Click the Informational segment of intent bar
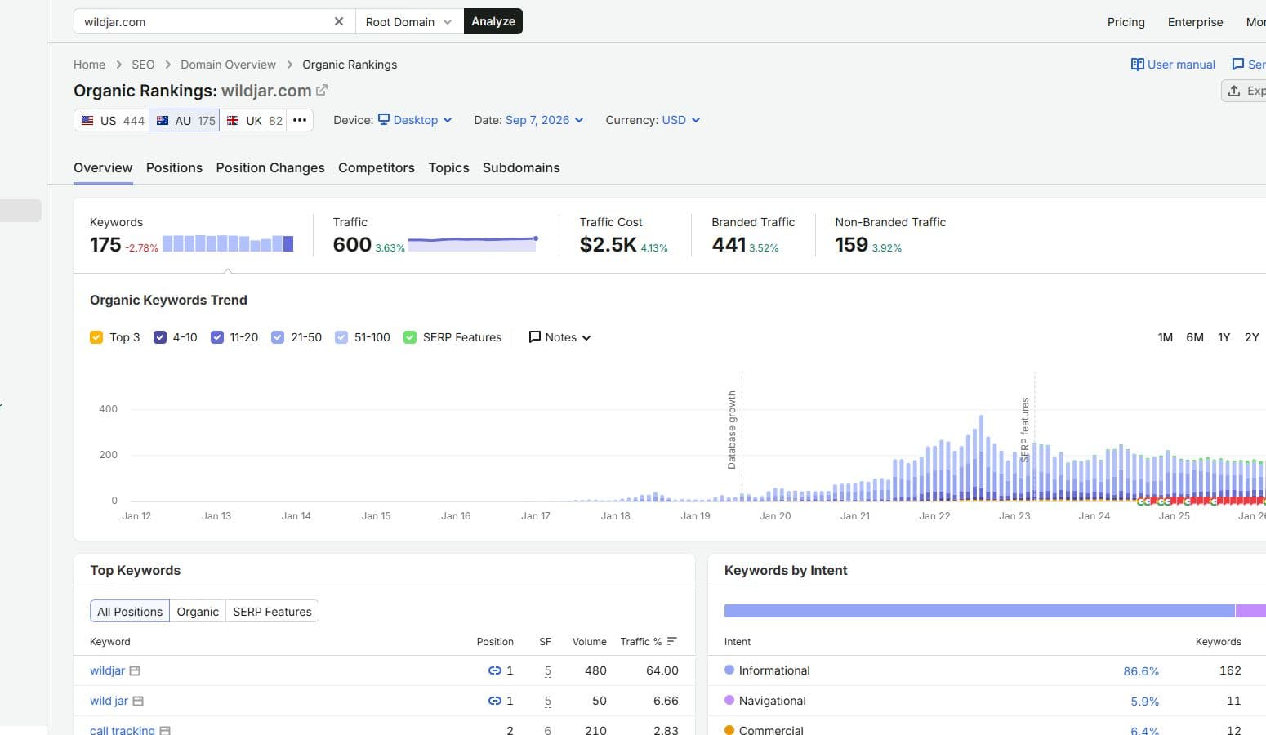Viewport: 1266px width, 735px height. tap(979, 611)
